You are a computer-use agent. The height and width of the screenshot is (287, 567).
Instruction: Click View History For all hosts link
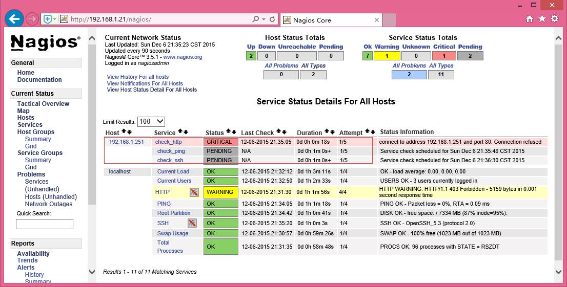(138, 77)
